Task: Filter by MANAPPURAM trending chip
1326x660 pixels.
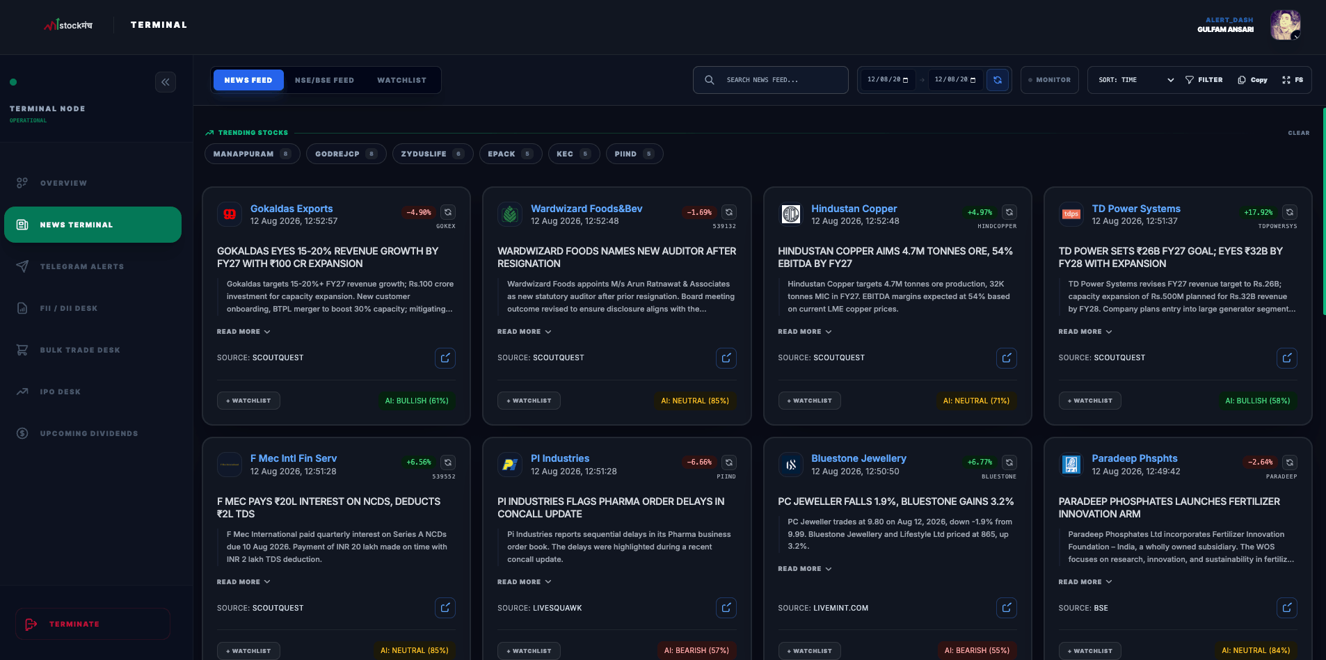Action: coord(253,154)
